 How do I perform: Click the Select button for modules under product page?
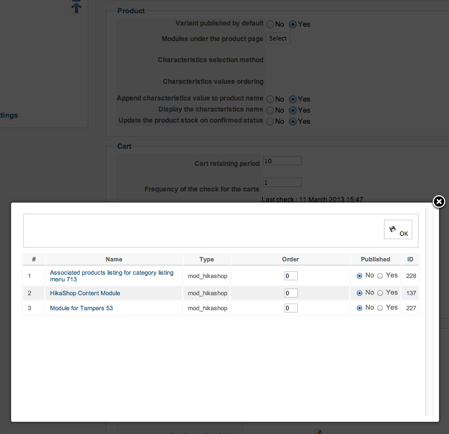[278, 38]
